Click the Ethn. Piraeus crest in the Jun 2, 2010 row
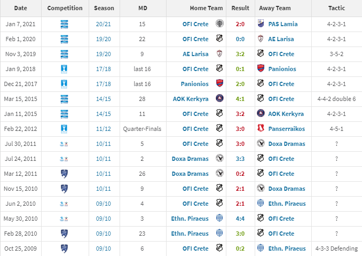The height and width of the screenshot is (256, 362). [x=261, y=203]
